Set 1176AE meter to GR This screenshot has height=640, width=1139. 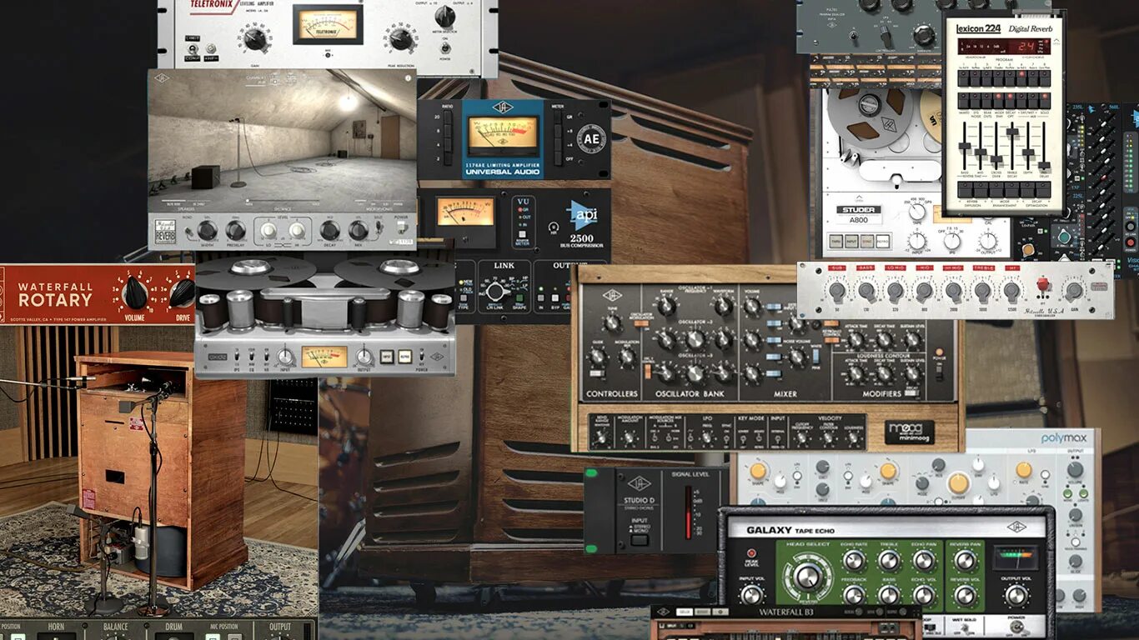coord(558,118)
